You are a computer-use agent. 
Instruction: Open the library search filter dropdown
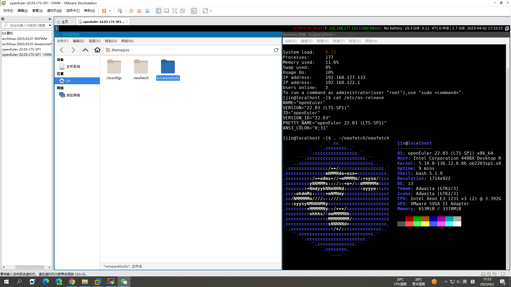coord(50,25)
